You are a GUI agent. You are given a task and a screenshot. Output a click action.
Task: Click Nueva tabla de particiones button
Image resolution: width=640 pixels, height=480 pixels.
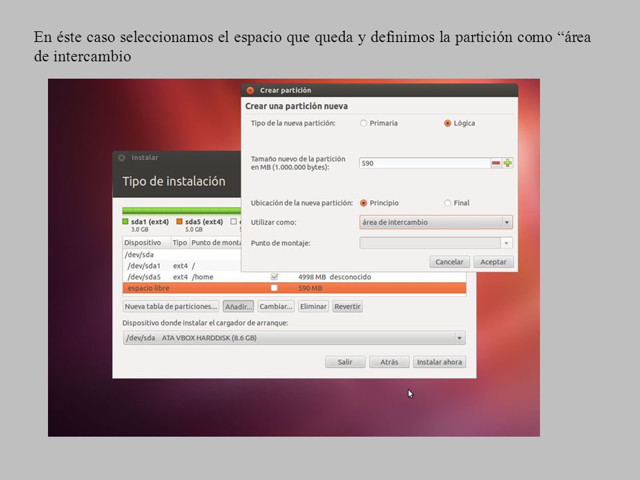click(171, 306)
